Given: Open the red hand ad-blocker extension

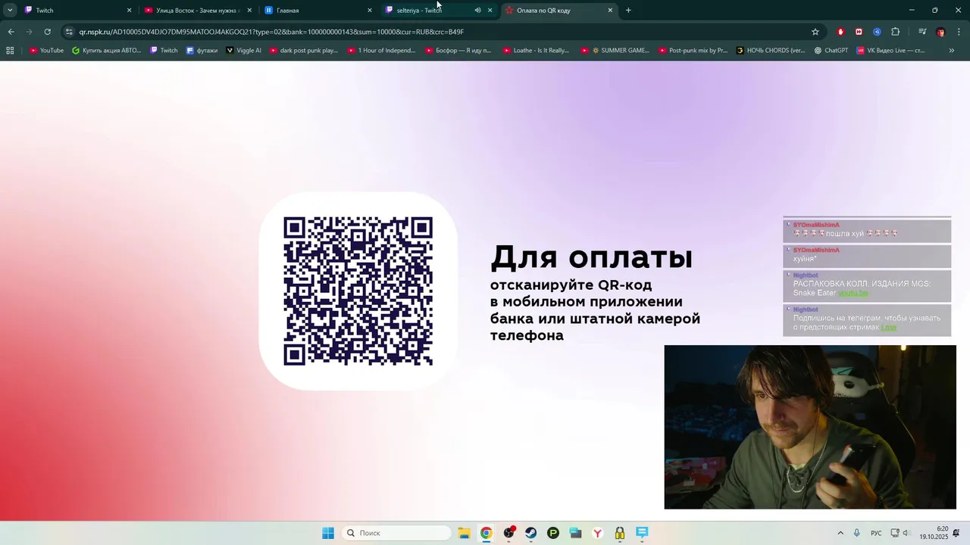Looking at the screenshot, I should [x=840, y=32].
